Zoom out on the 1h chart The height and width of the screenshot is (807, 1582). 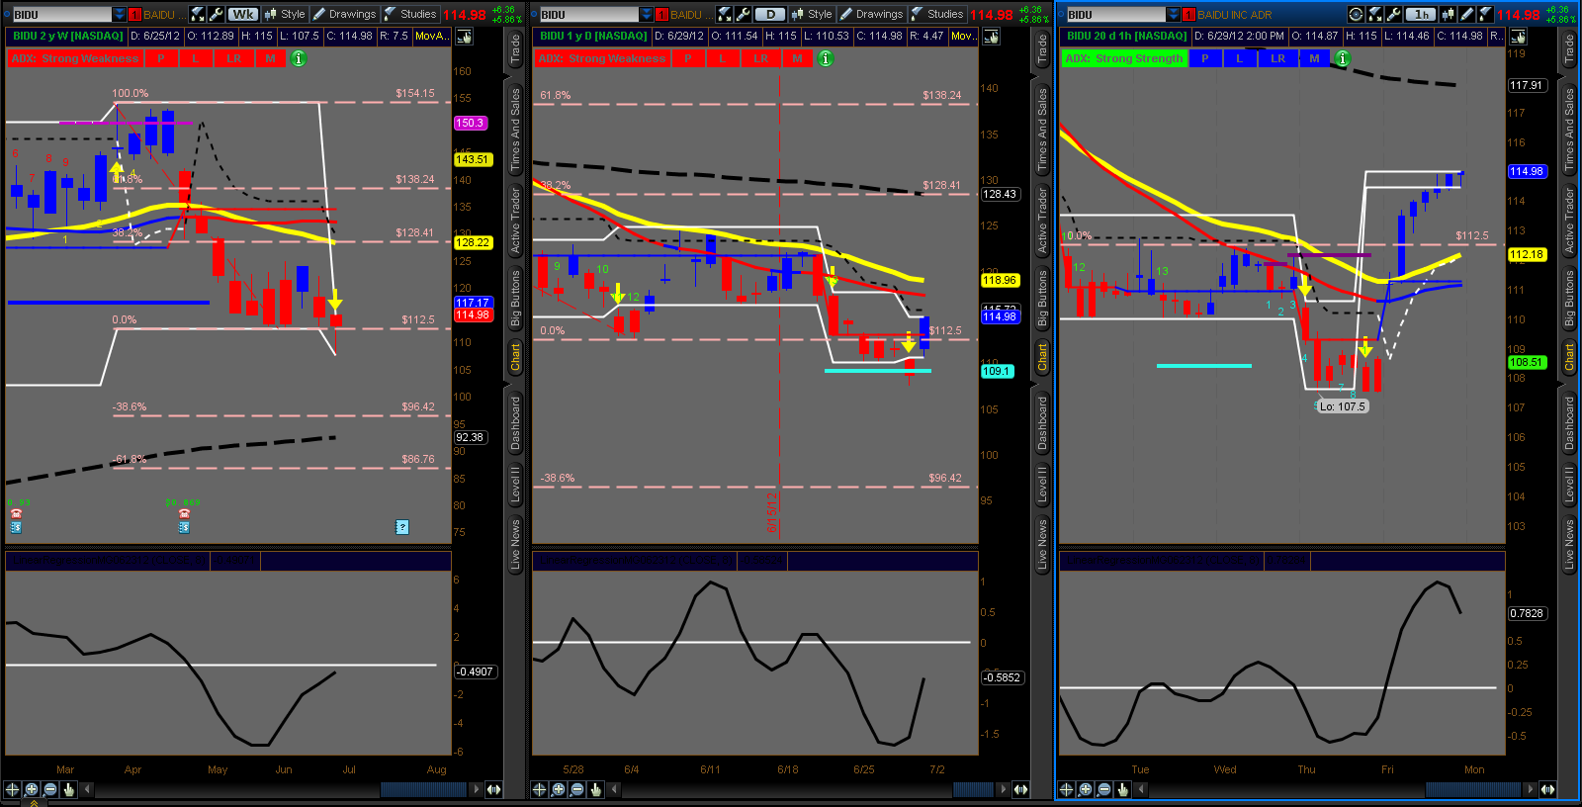coord(1103,789)
